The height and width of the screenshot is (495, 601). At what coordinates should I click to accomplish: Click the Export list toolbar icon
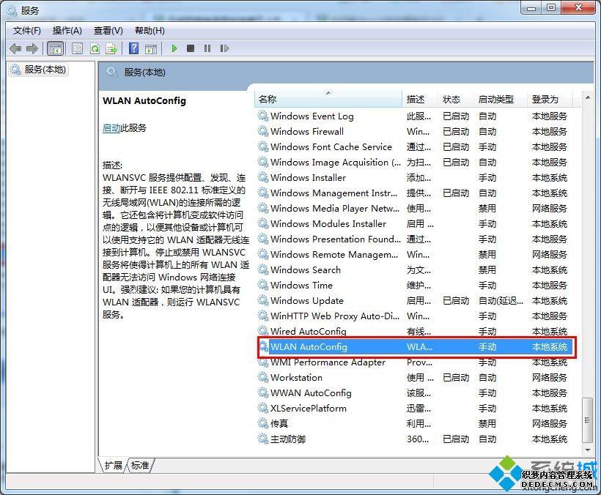(111, 48)
